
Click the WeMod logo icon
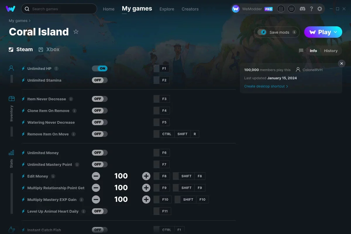click(11, 9)
